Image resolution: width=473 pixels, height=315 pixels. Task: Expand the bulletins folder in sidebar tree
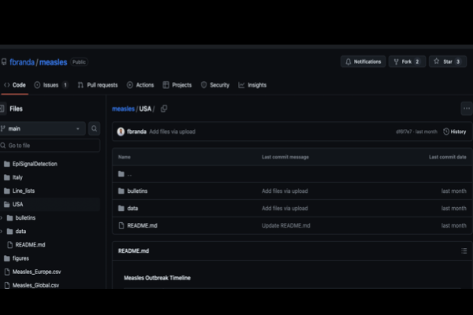[2, 217]
